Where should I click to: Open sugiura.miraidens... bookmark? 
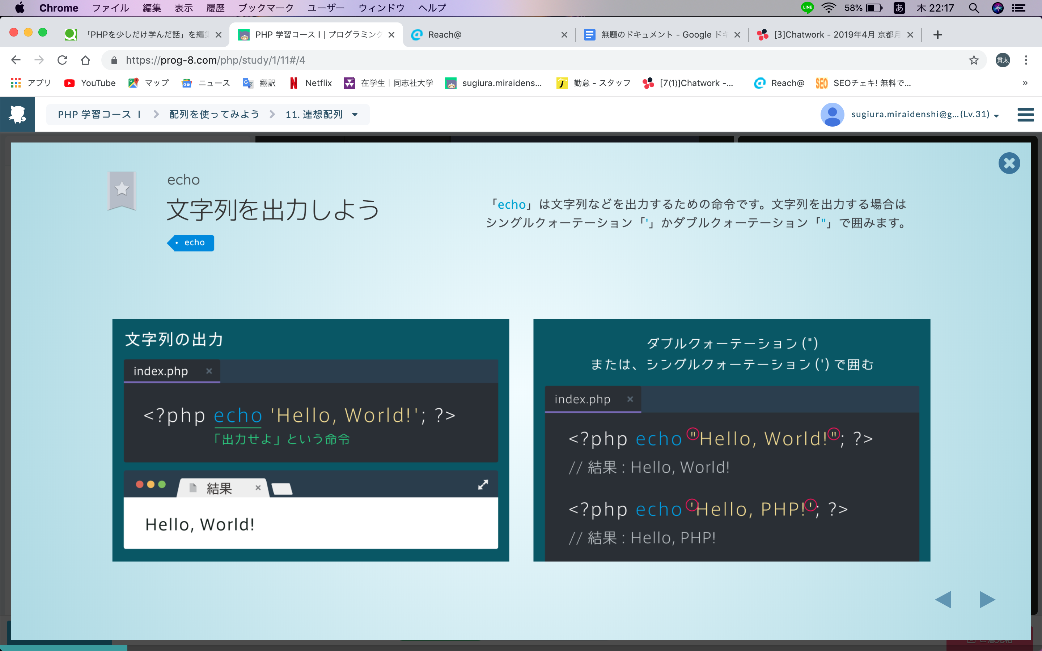pyautogui.click(x=494, y=83)
